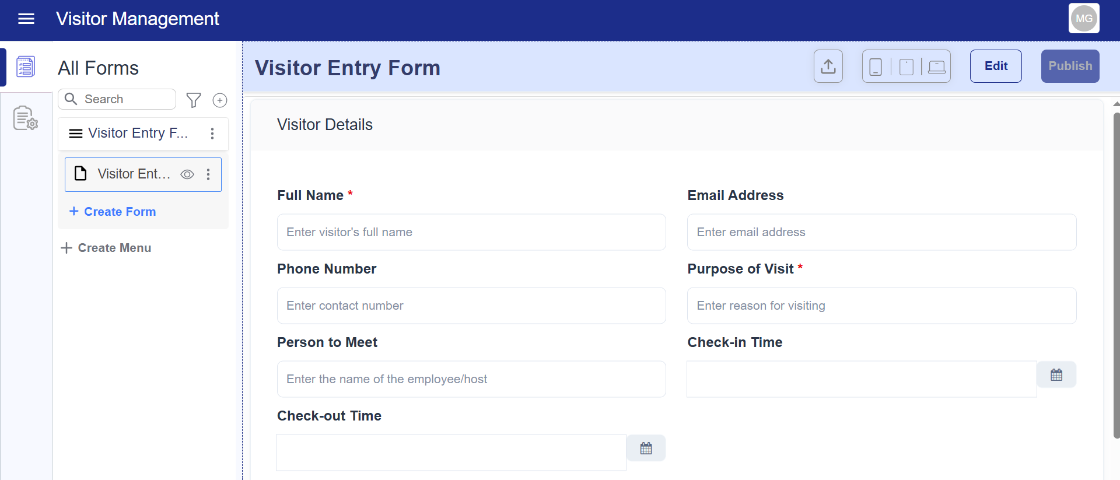Open the form settings sidebar icon
This screenshot has height=480, width=1120.
pos(26,118)
